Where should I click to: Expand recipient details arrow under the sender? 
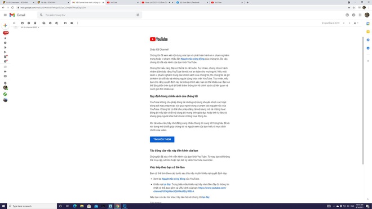click(38, 28)
